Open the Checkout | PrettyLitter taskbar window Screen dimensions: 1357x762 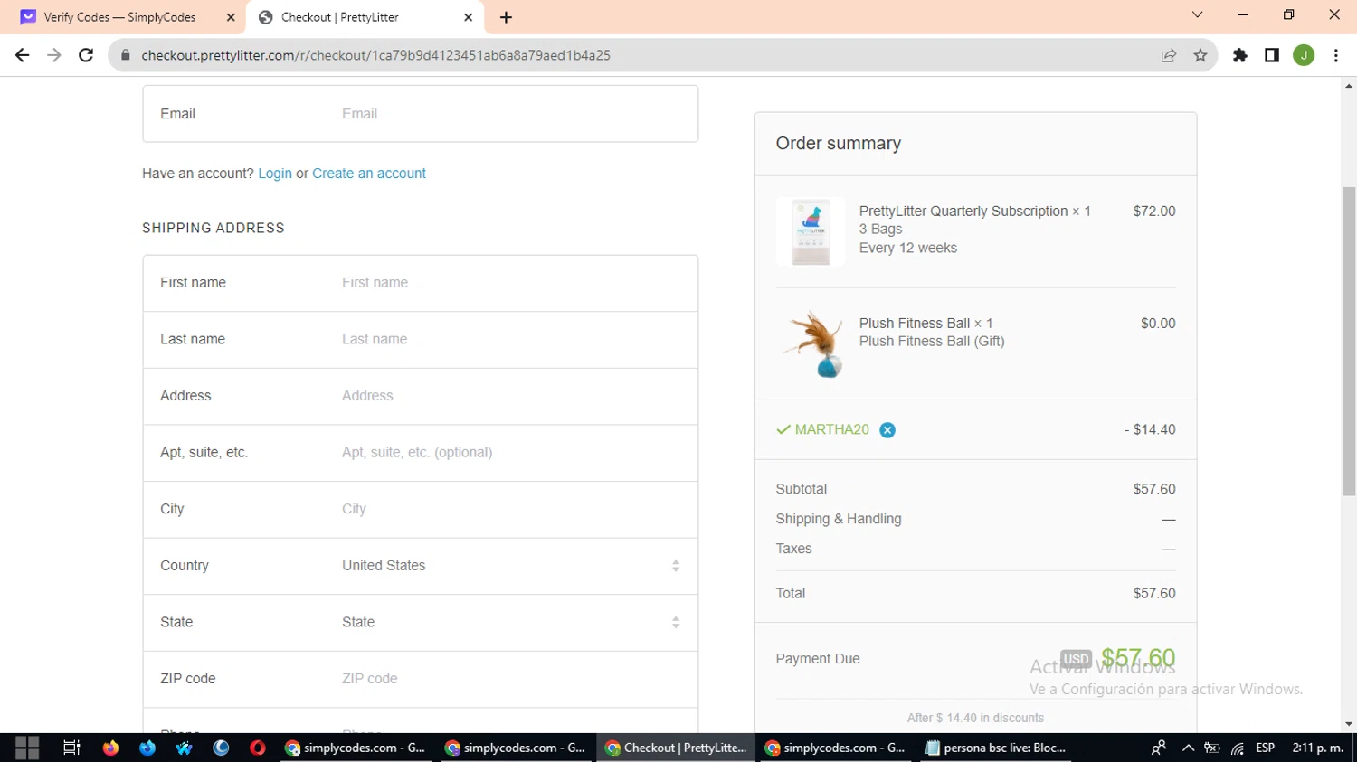[x=677, y=748]
